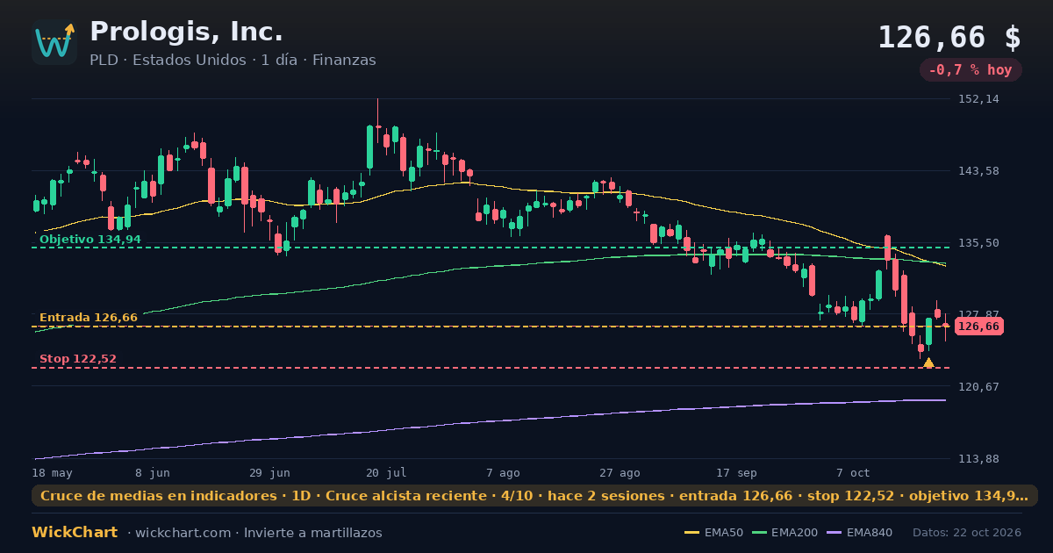
Task: Click the 120,67 price axis label
Action: 978,386
